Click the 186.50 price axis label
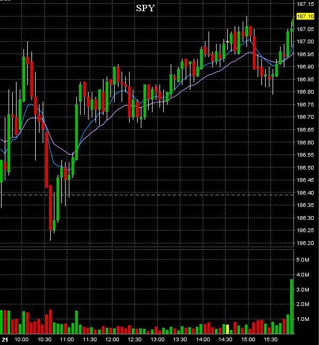 [x=305, y=167]
